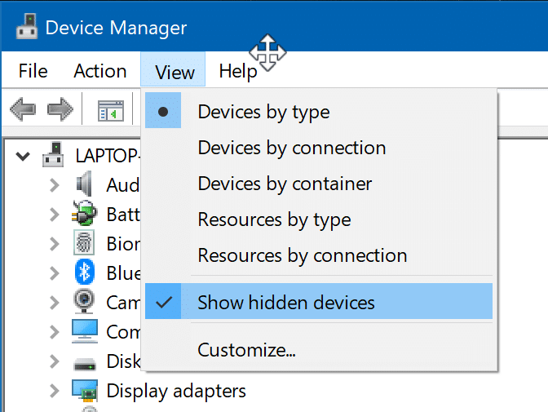Click the Batteries category icon
The height and width of the screenshot is (412, 548).
[x=85, y=213]
